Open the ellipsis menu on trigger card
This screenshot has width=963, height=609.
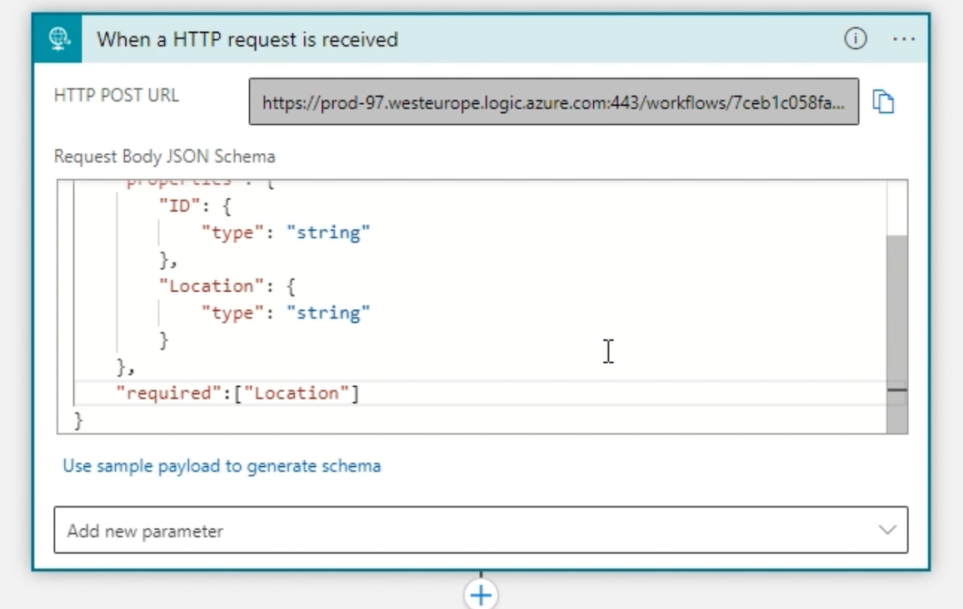click(904, 39)
